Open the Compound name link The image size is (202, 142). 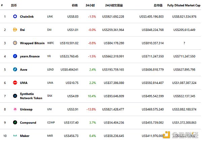[x=28, y=123]
